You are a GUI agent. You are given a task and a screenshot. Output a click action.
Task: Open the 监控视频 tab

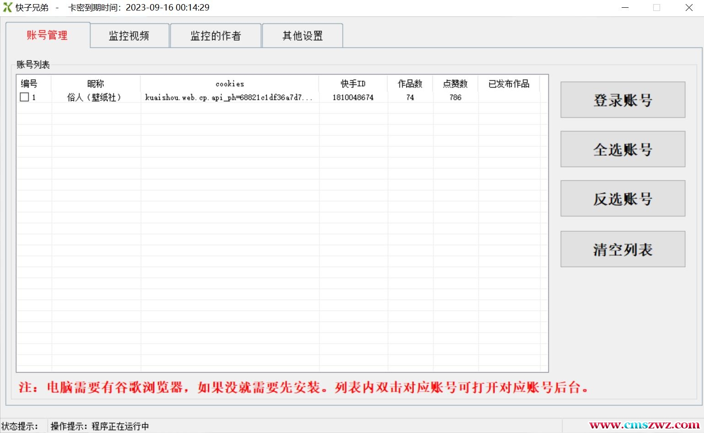click(129, 36)
